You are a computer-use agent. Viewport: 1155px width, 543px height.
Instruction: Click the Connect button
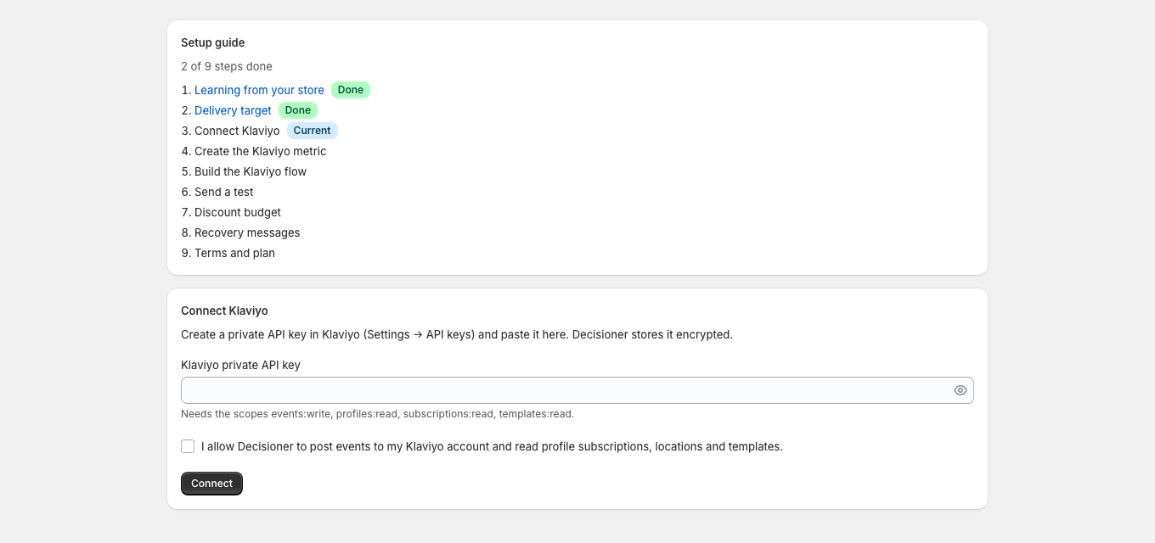click(211, 484)
